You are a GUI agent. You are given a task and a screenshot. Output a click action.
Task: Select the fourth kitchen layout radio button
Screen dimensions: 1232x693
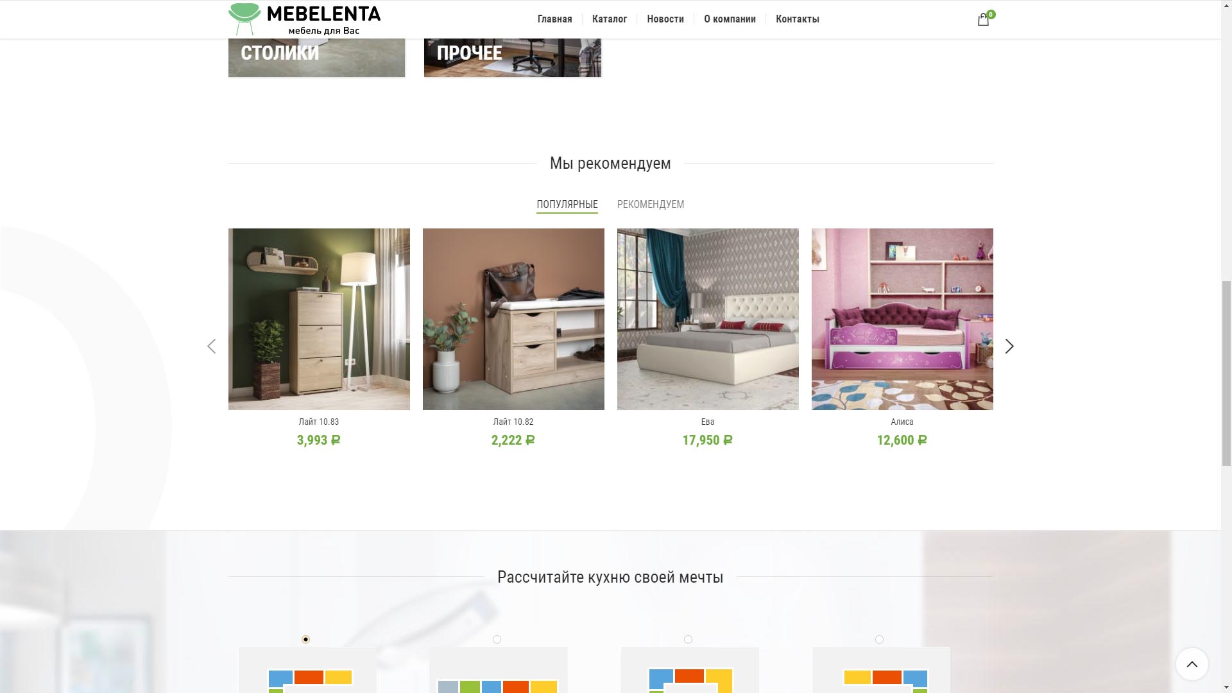[x=879, y=639]
